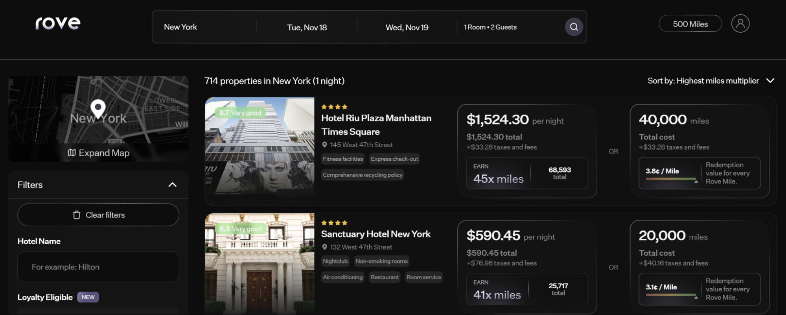Click the map location pin
Image resolution: width=786 pixels, height=315 pixels.
pyautogui.click(x=98, y=109)
